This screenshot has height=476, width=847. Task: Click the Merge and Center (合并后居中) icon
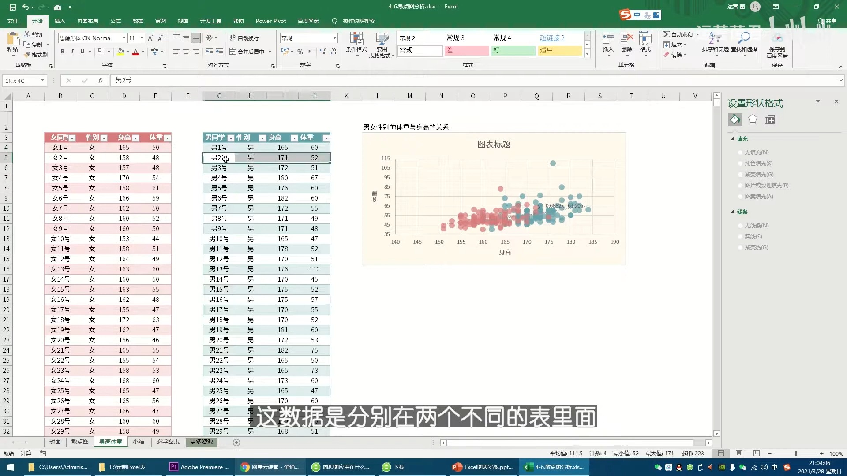(233, 52)
